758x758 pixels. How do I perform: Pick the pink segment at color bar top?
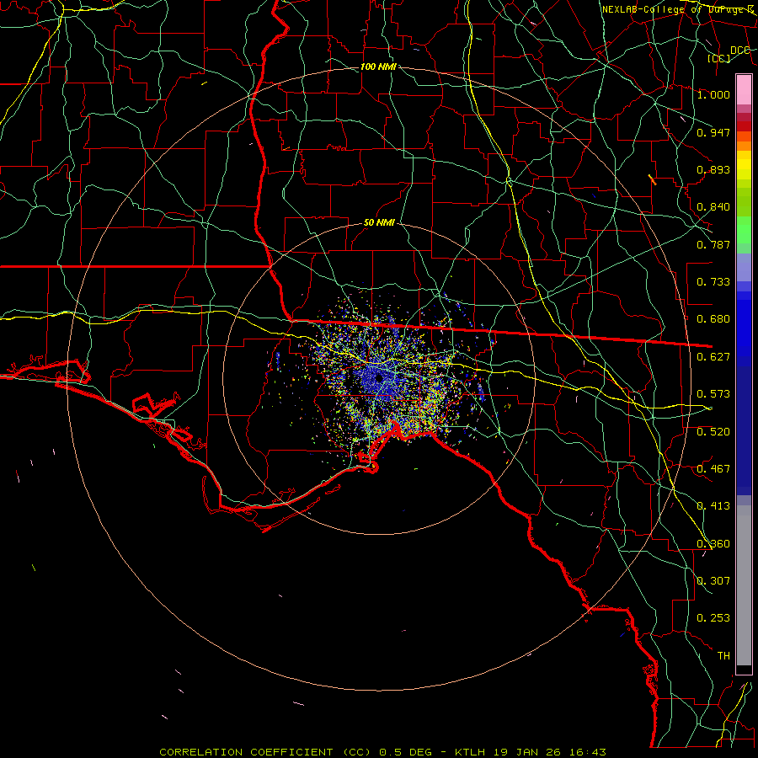[x=744, y=89]
